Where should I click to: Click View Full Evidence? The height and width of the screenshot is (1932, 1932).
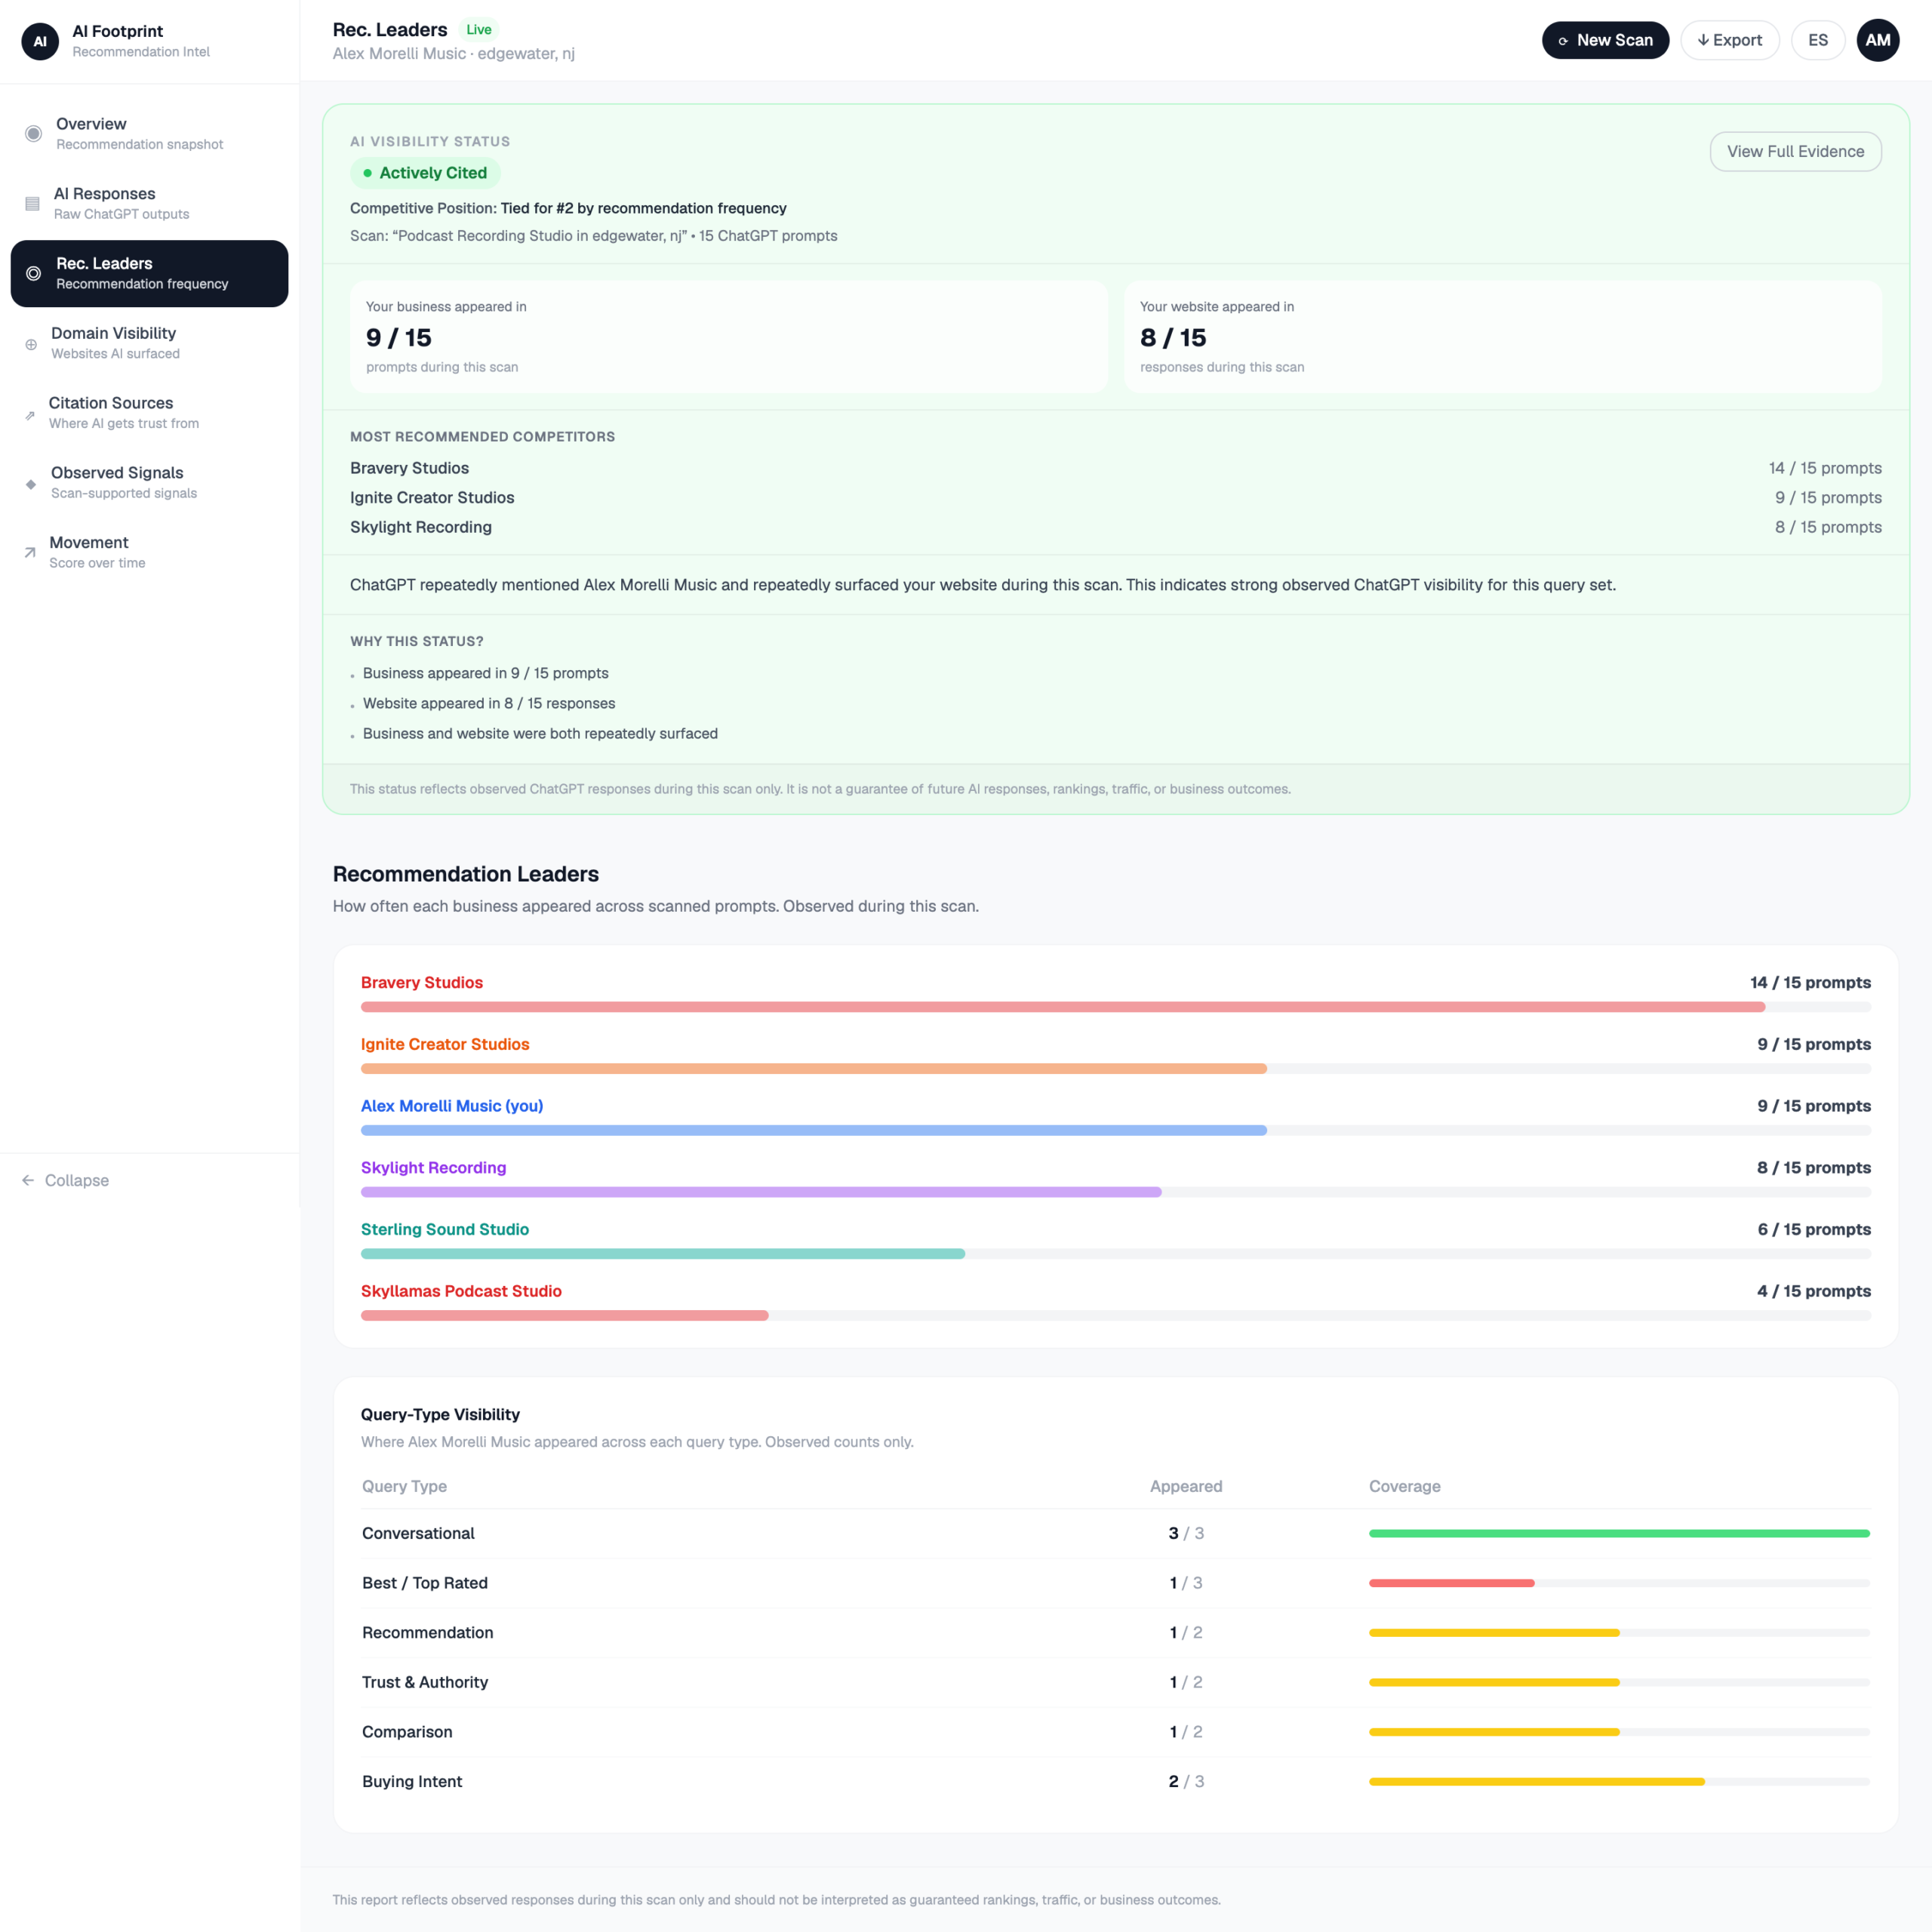point(1795,151)
